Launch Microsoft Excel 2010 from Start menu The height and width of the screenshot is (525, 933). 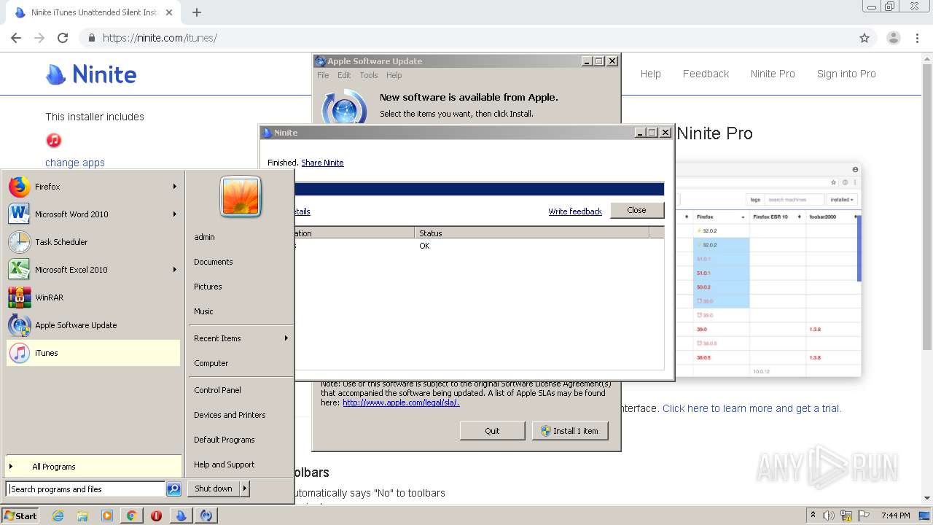click(x=93, y=270)
